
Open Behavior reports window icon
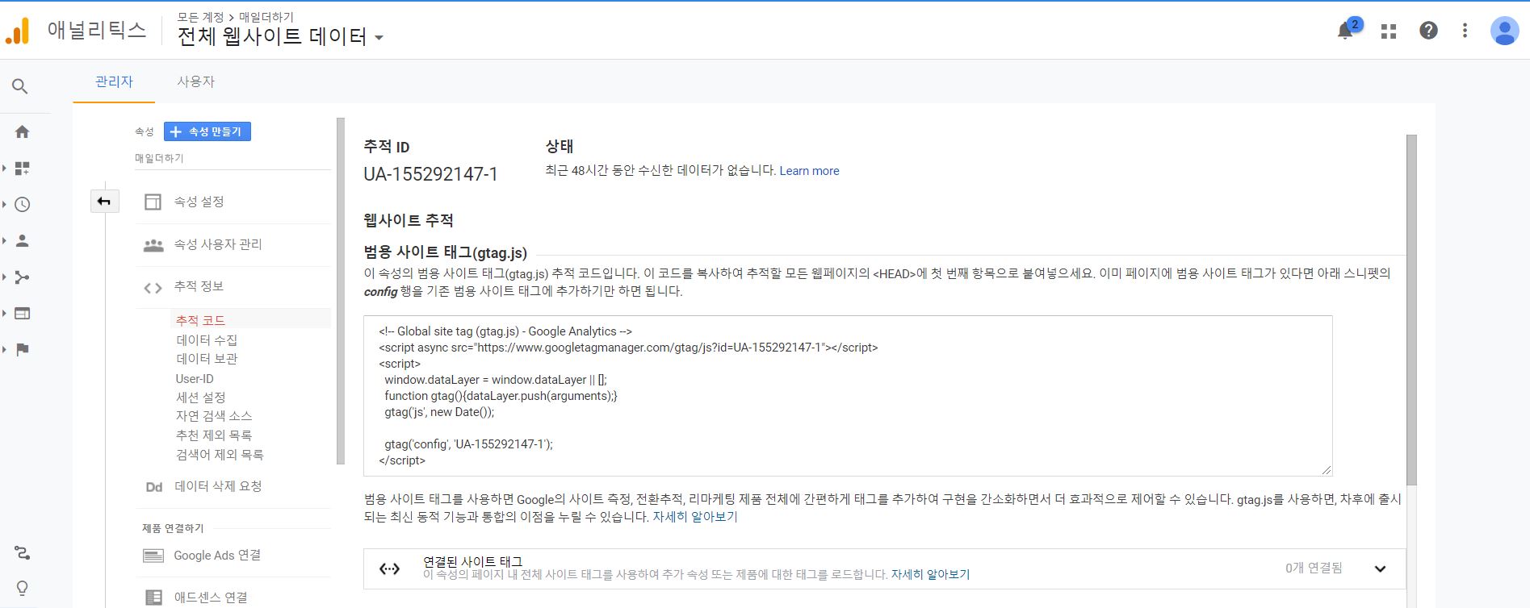click(23, 313)
